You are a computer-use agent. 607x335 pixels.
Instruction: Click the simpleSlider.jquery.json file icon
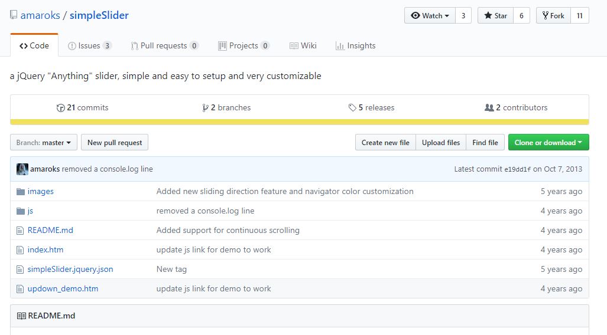20,270
